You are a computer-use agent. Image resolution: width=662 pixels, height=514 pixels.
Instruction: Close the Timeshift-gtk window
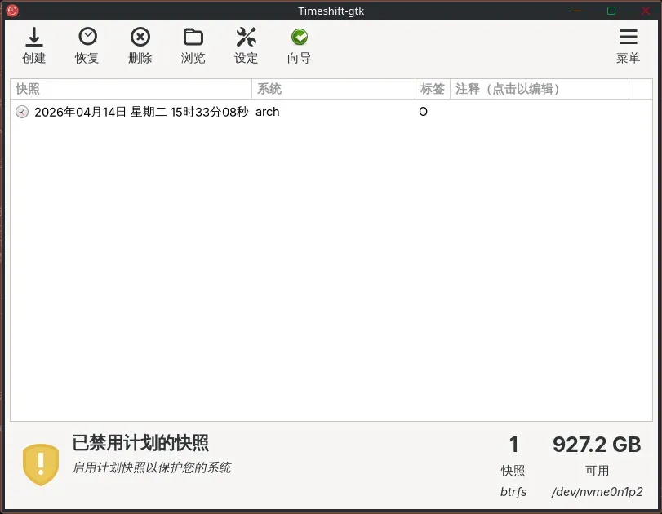[646, 11]
